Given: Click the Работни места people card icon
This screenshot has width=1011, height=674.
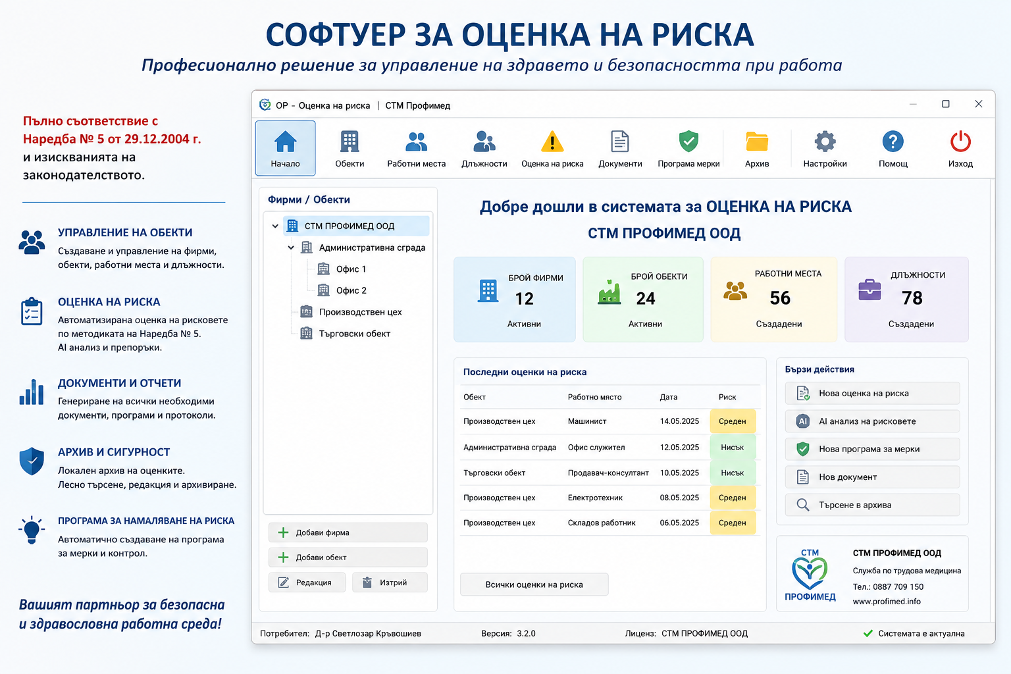Looking at the screenshot, I should 735,290.
